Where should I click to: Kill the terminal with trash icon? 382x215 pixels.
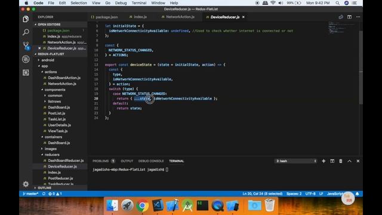click(341, 161)
